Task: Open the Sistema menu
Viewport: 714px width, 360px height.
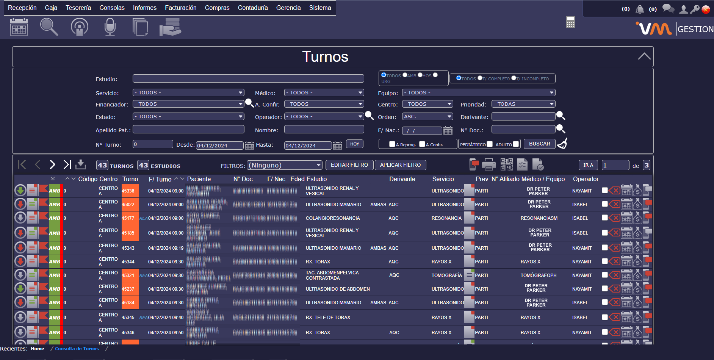Action: point(320,8)
